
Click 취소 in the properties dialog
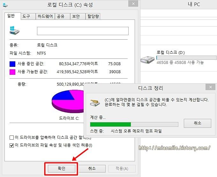pyautogui.click(x=92, y=168)
